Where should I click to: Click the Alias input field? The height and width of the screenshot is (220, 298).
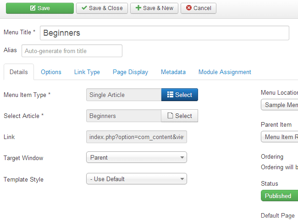(72, 51)
